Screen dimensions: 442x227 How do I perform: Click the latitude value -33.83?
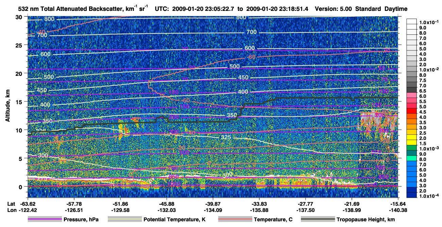[x=259, y=204]
